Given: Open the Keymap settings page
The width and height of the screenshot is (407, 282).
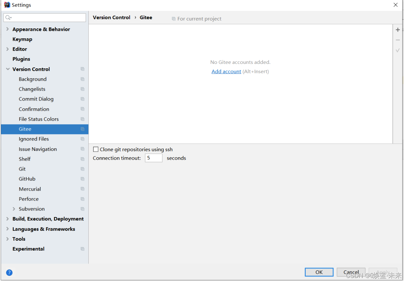Looking at the screenshot, I should 22,39.
